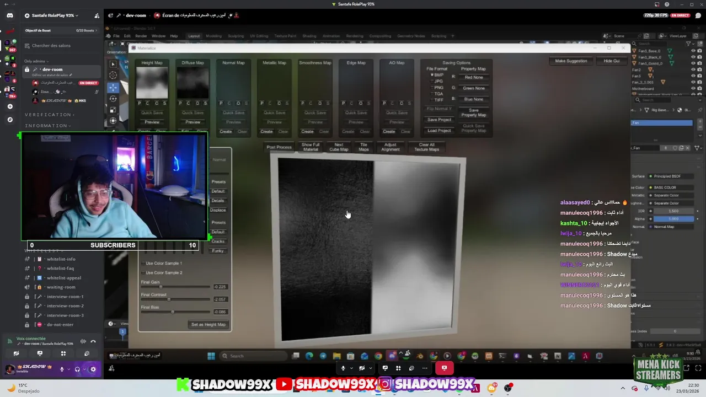Open the soundboard icon in voice panel

(87, 353)
